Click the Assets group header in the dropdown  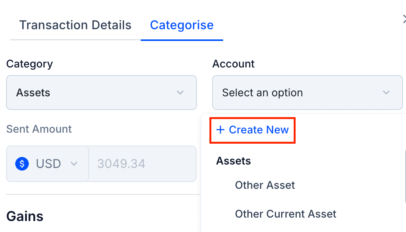click(x=233, y=161)
